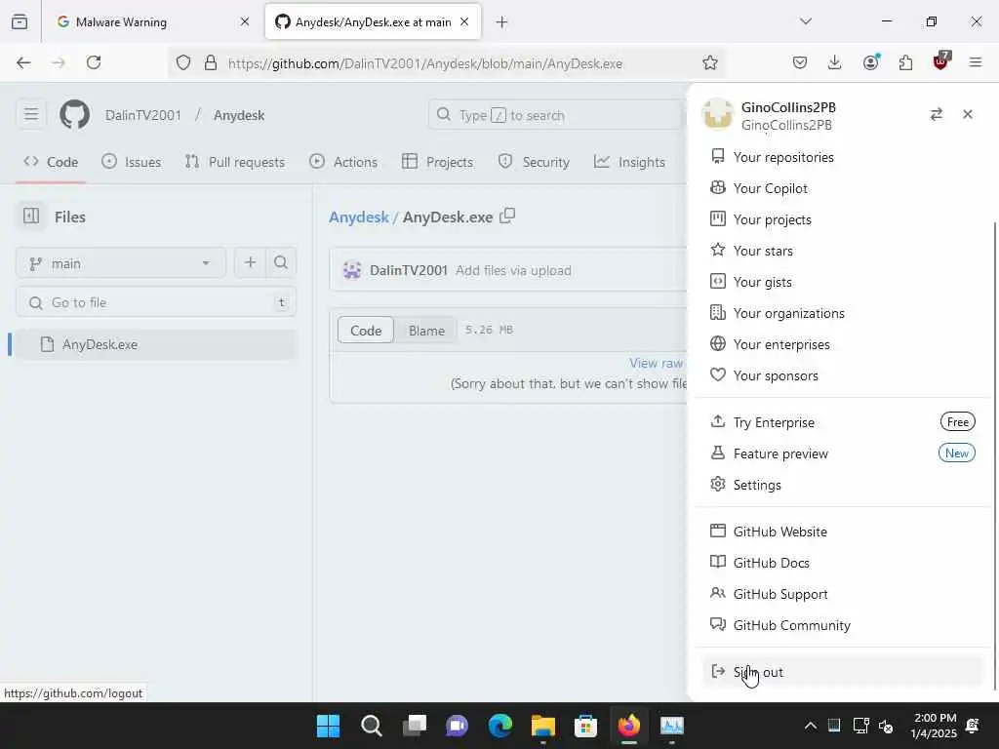Open Your sponsors menu item
Viewport: 999px width, 749px height.
841,375
